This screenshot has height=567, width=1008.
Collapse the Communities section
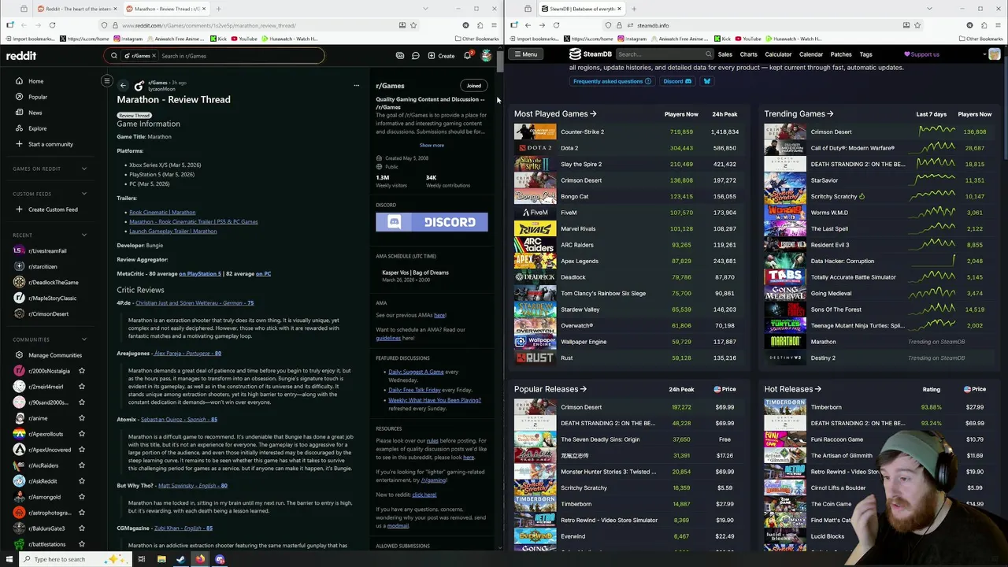tap(84, 339)
